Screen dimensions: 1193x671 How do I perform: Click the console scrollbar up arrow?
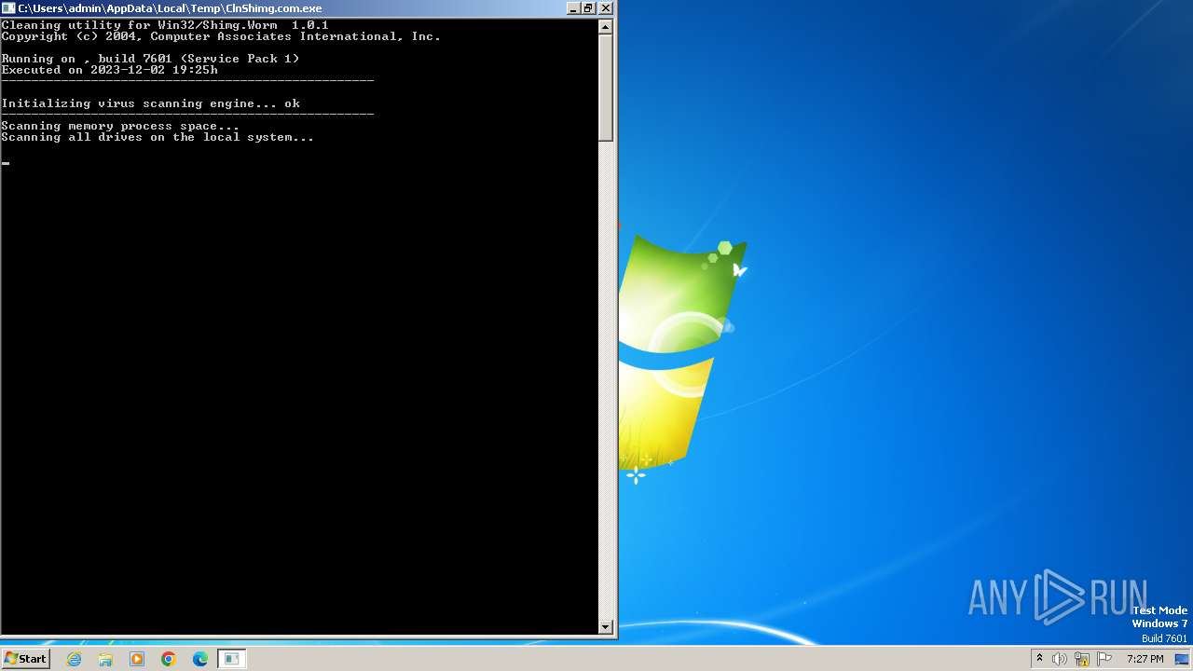[606, 26]
